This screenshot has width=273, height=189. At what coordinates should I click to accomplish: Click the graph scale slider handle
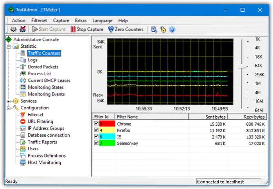coord(242,67)
